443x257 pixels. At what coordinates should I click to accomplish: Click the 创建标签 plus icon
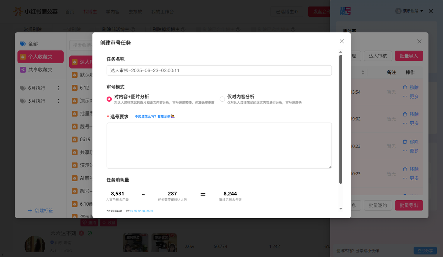point(30,210)
